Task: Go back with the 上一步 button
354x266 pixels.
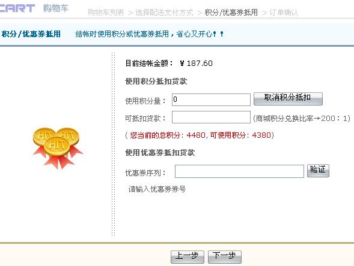Action: (188, 257)
